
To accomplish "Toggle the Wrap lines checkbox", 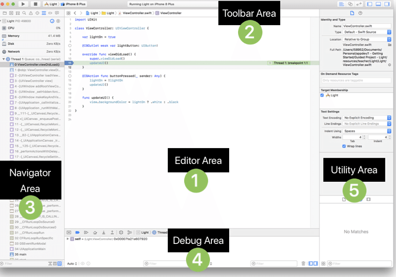I will click(344, 146).
